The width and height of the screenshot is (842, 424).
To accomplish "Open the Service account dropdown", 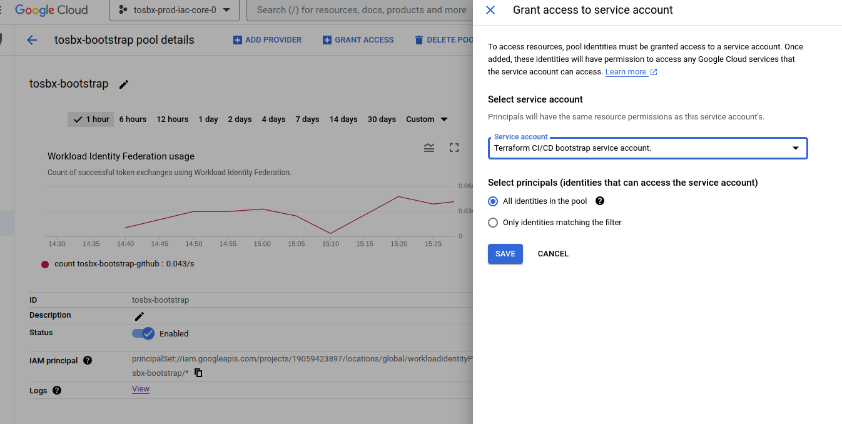I will pos(795,148).
